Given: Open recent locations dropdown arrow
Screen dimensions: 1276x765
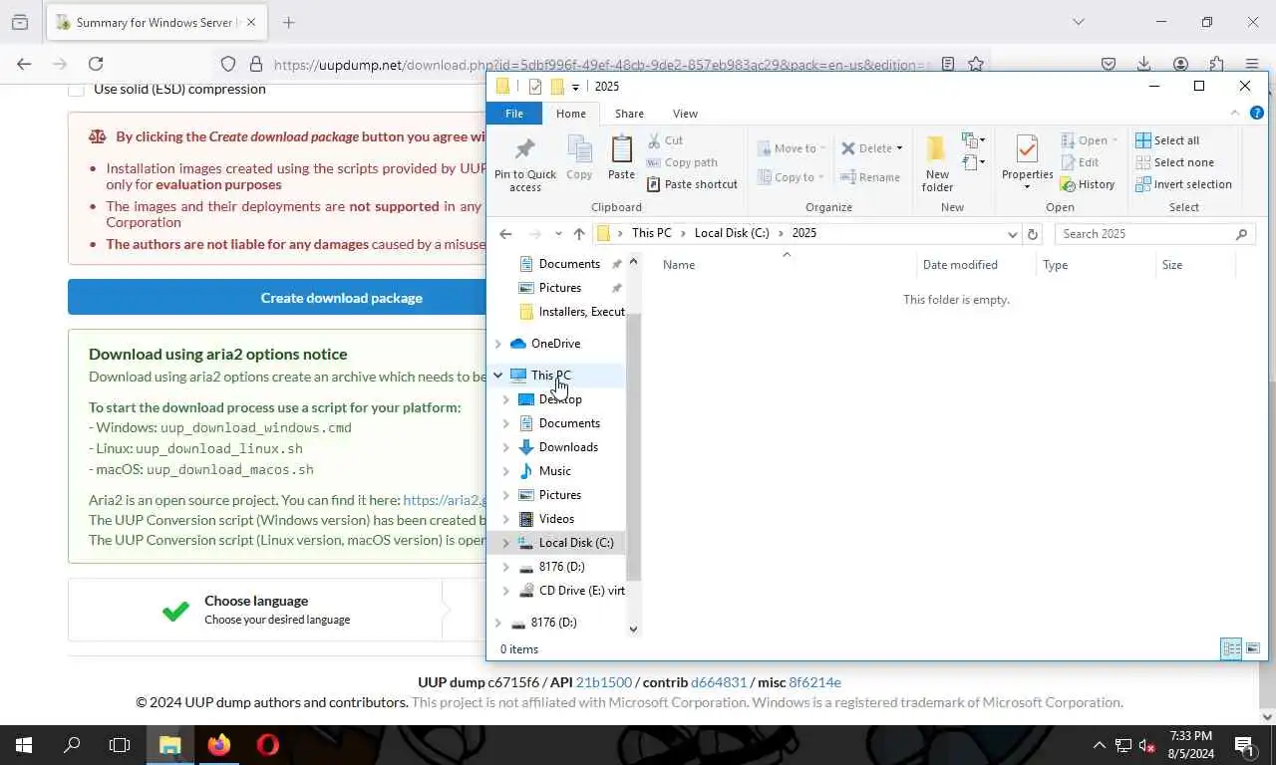Looking at the screenshot, I should click(x=558, y=234).
